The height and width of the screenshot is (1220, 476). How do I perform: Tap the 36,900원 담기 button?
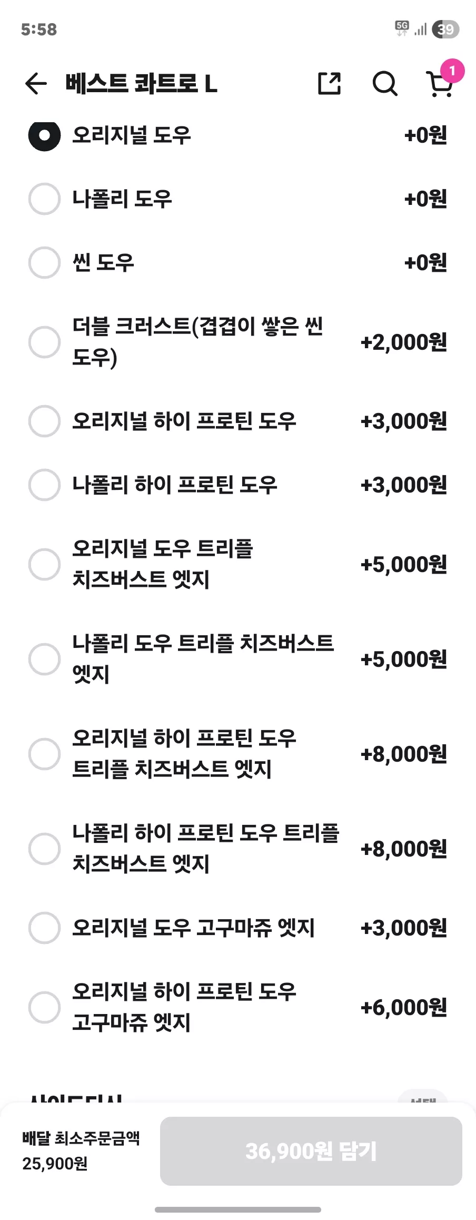point(311,1151)
